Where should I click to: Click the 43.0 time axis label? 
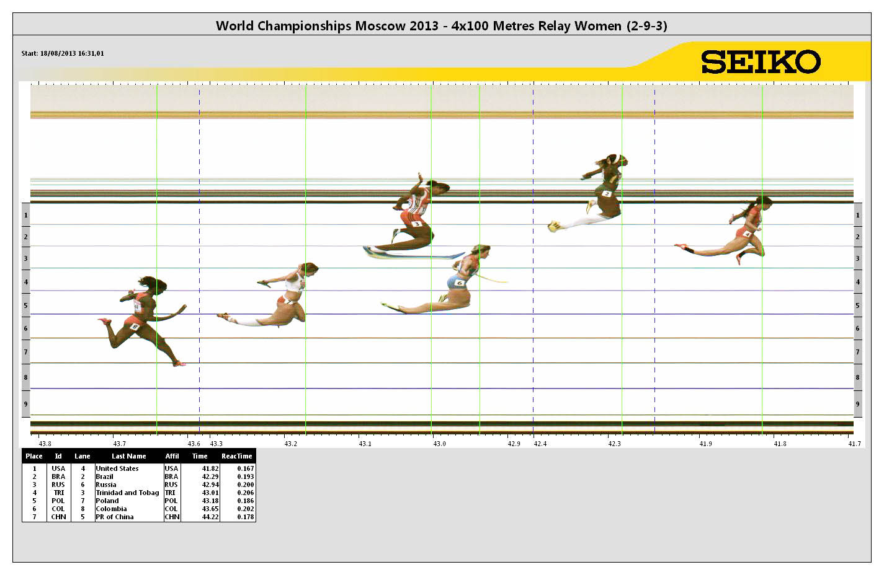click(x=439, y=444)
